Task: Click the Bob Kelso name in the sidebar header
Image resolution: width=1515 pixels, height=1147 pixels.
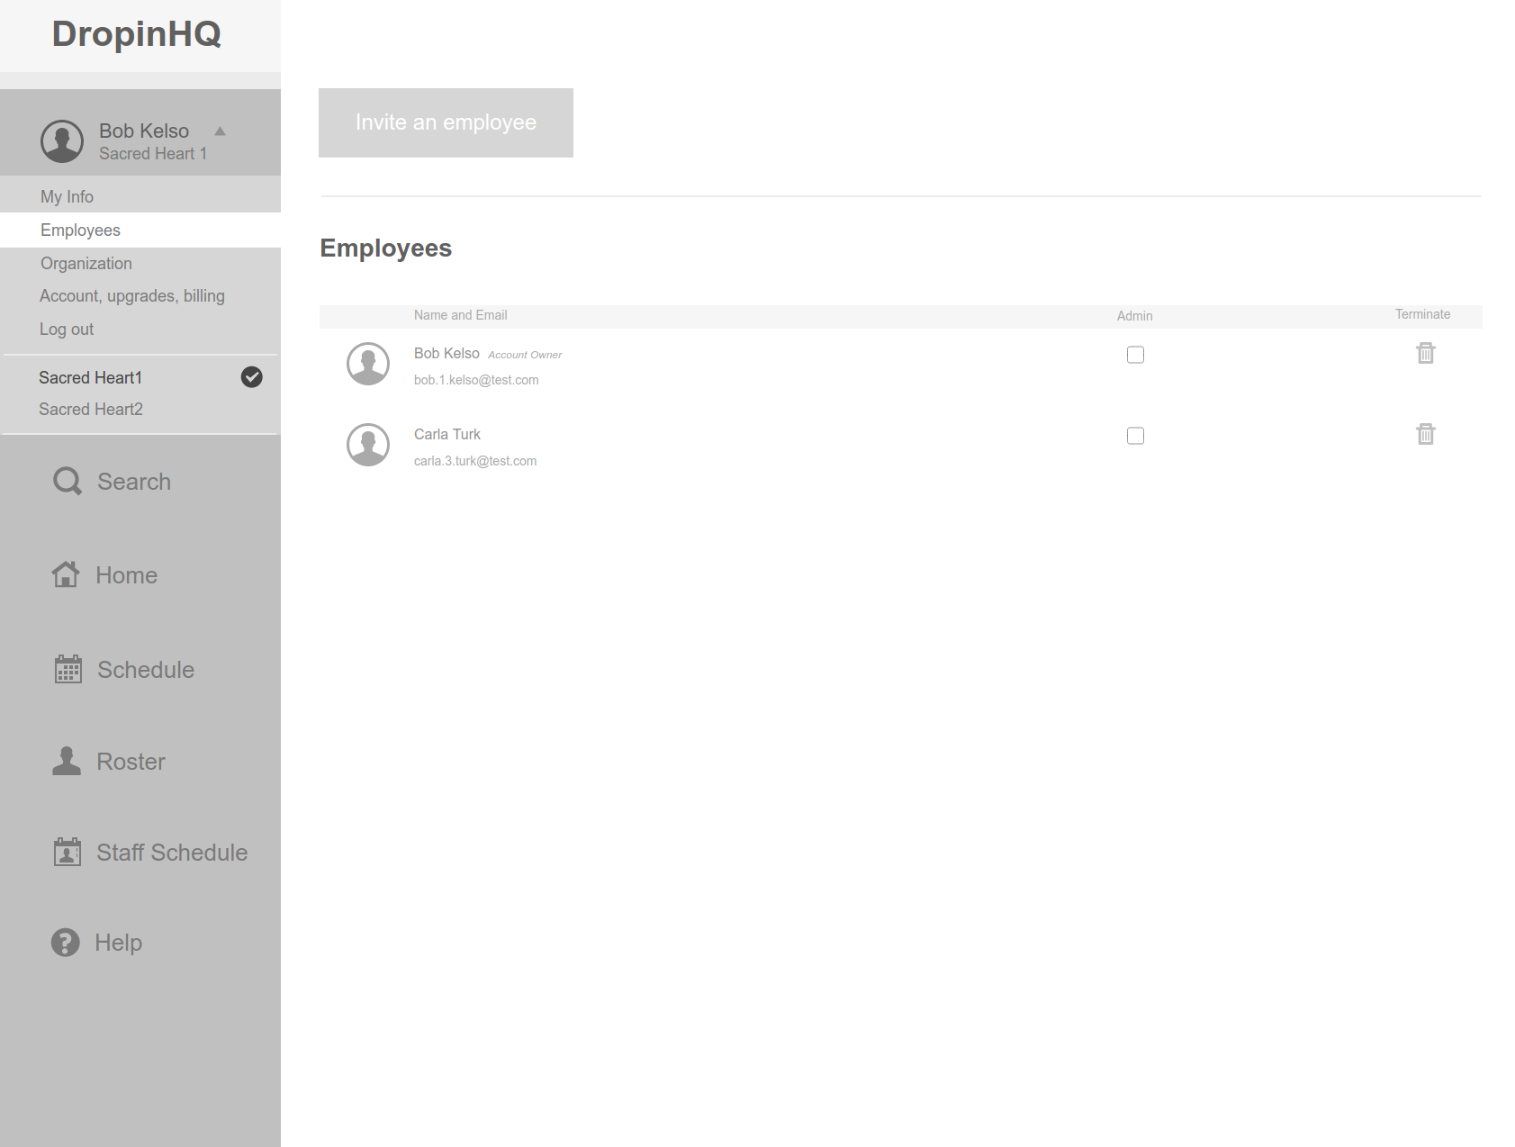Action: tap(144, 131)
